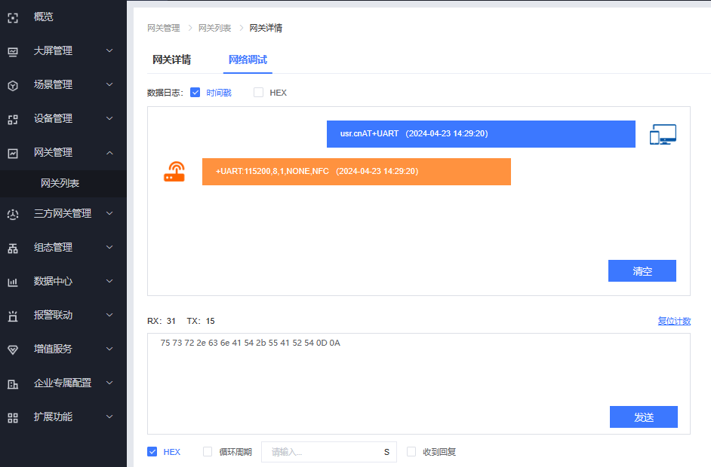Switch to the 网关详情 tab
The height and width of the screenshot is (467, 711).
click(x=171, y=60)
